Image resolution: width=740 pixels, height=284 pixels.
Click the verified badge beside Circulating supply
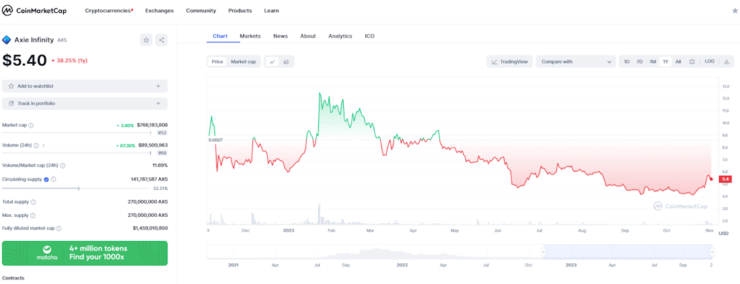pos(46,179)
